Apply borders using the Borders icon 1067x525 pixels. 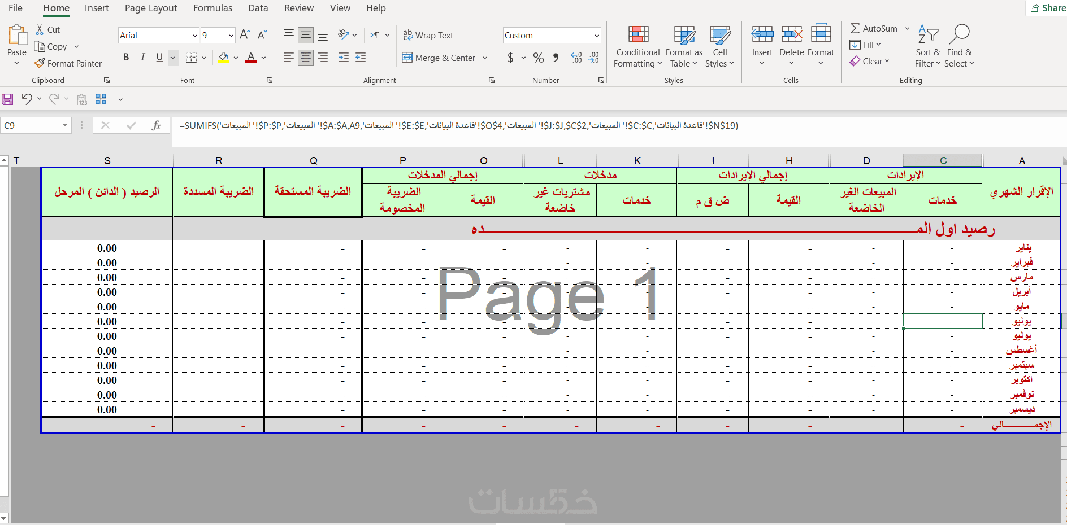192,57
